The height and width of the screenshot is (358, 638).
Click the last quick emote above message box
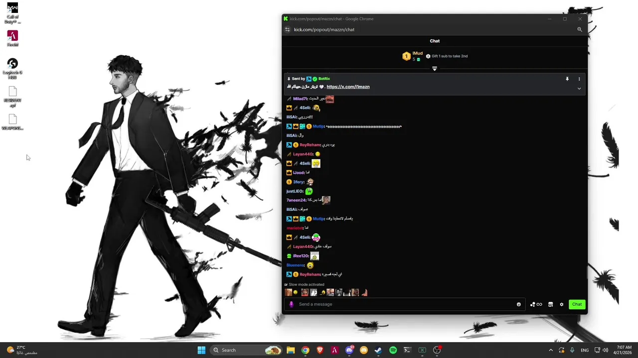pyautogui.click(x=364, y=292)
